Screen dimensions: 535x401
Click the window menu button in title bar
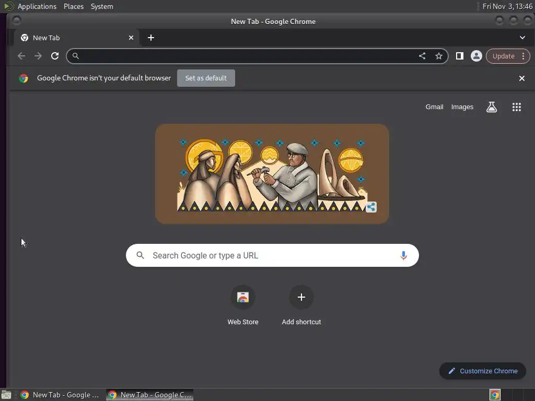pyautogui.click(x=16, y=21)
